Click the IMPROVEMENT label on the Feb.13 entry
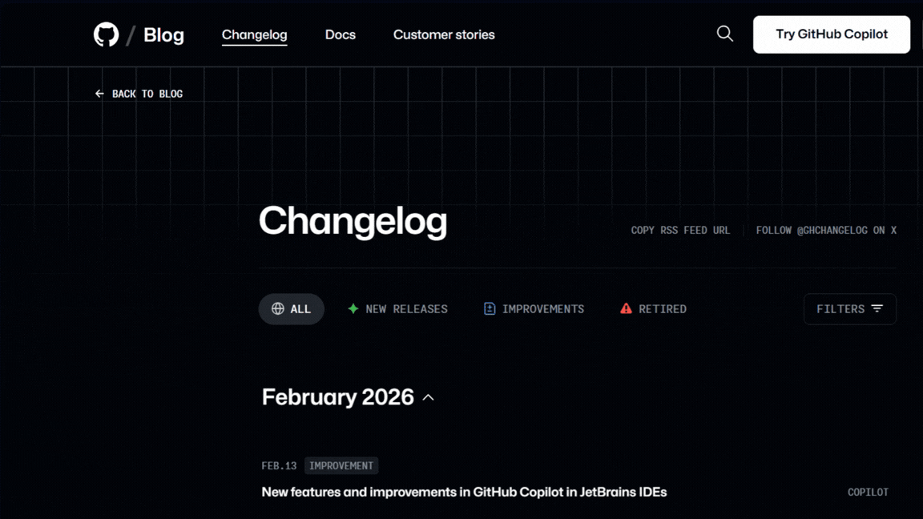 [x=341, y=465]
